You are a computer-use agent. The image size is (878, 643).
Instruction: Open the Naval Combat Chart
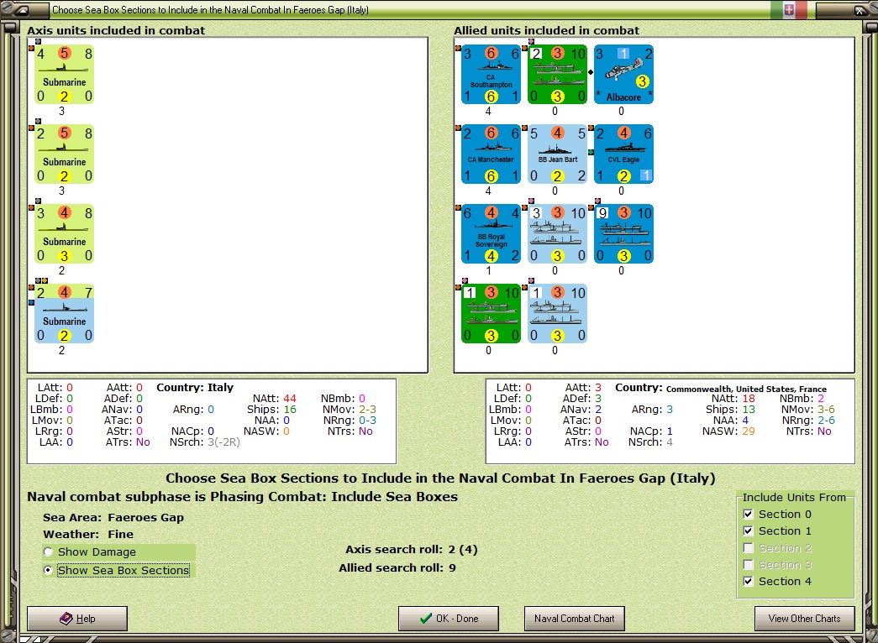click(x=575, y=619)
